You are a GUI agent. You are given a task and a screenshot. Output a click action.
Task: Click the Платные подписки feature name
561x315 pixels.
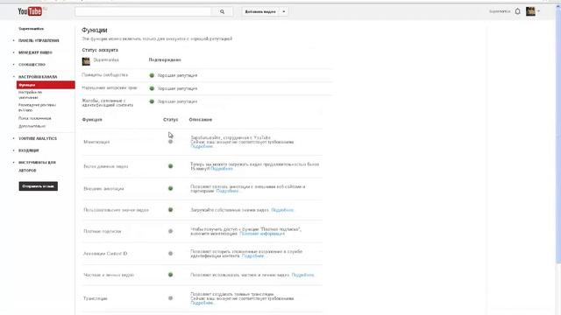(x=103, y=231)
